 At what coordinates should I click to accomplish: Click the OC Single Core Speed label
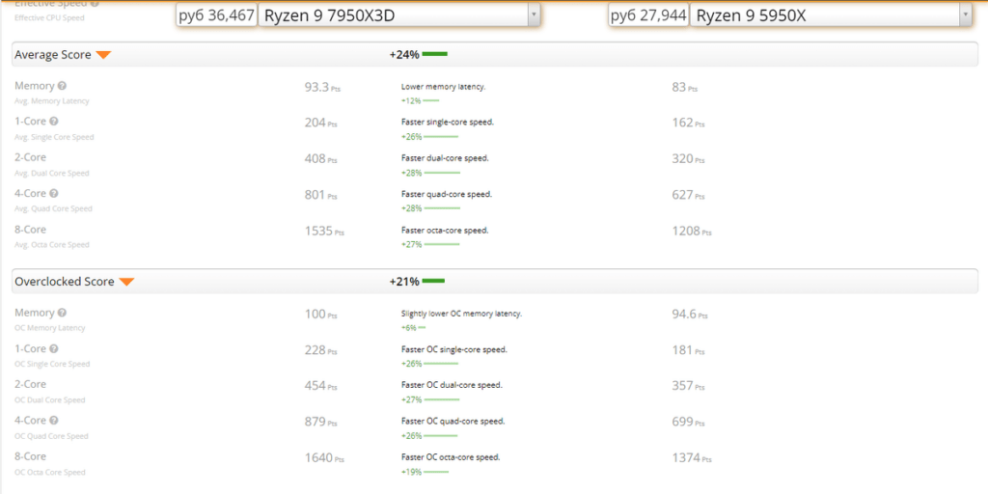(x=52, y=364)
